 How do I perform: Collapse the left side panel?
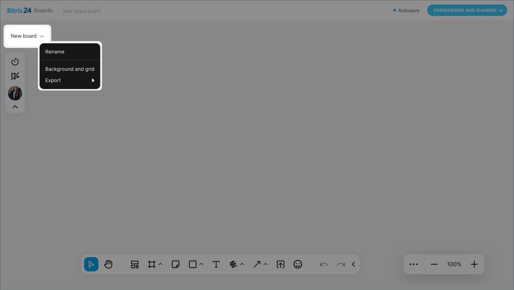15,107
